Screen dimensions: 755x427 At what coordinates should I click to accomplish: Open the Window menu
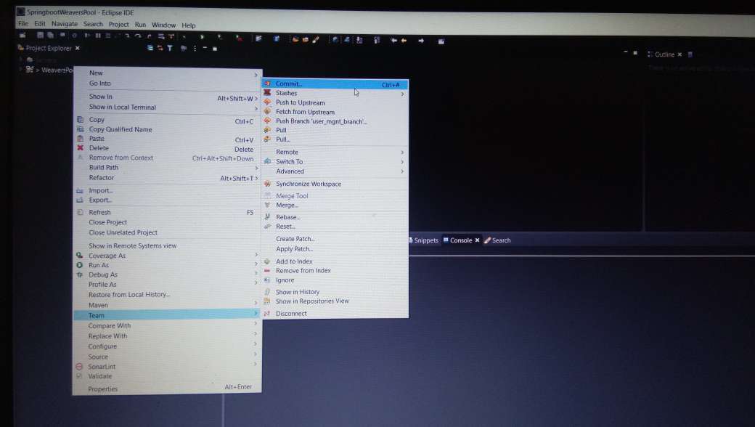[x=164, y=25]
